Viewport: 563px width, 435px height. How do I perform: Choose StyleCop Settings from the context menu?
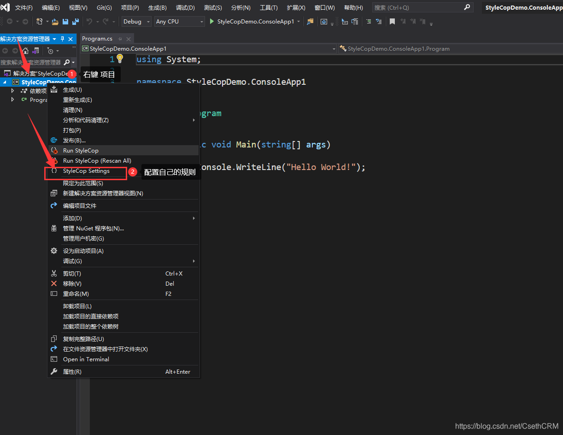(x=123, y=171)
